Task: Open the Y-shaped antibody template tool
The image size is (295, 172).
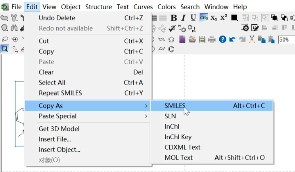Action: [14, 18]
